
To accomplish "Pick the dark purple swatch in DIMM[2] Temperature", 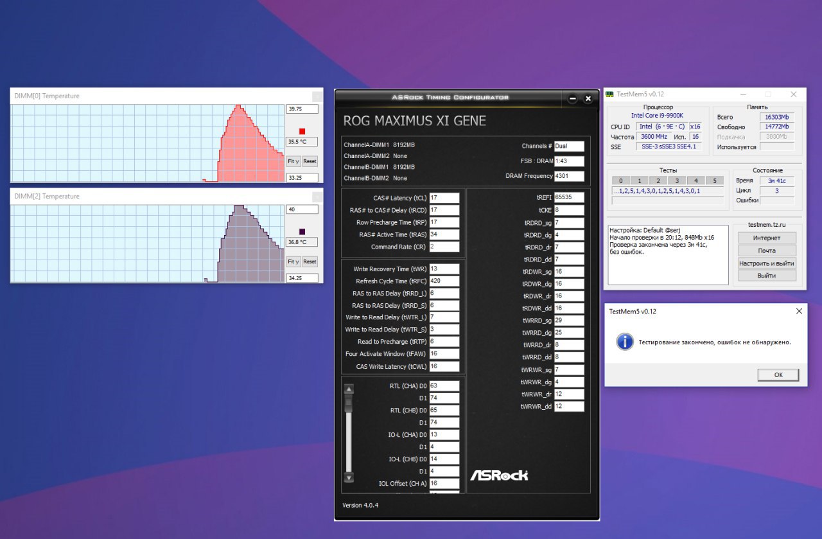I will [302, 231].
